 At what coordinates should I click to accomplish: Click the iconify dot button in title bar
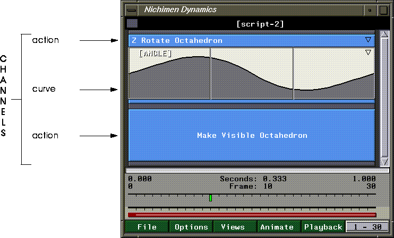pyautogui.click(x=370, y=10)
